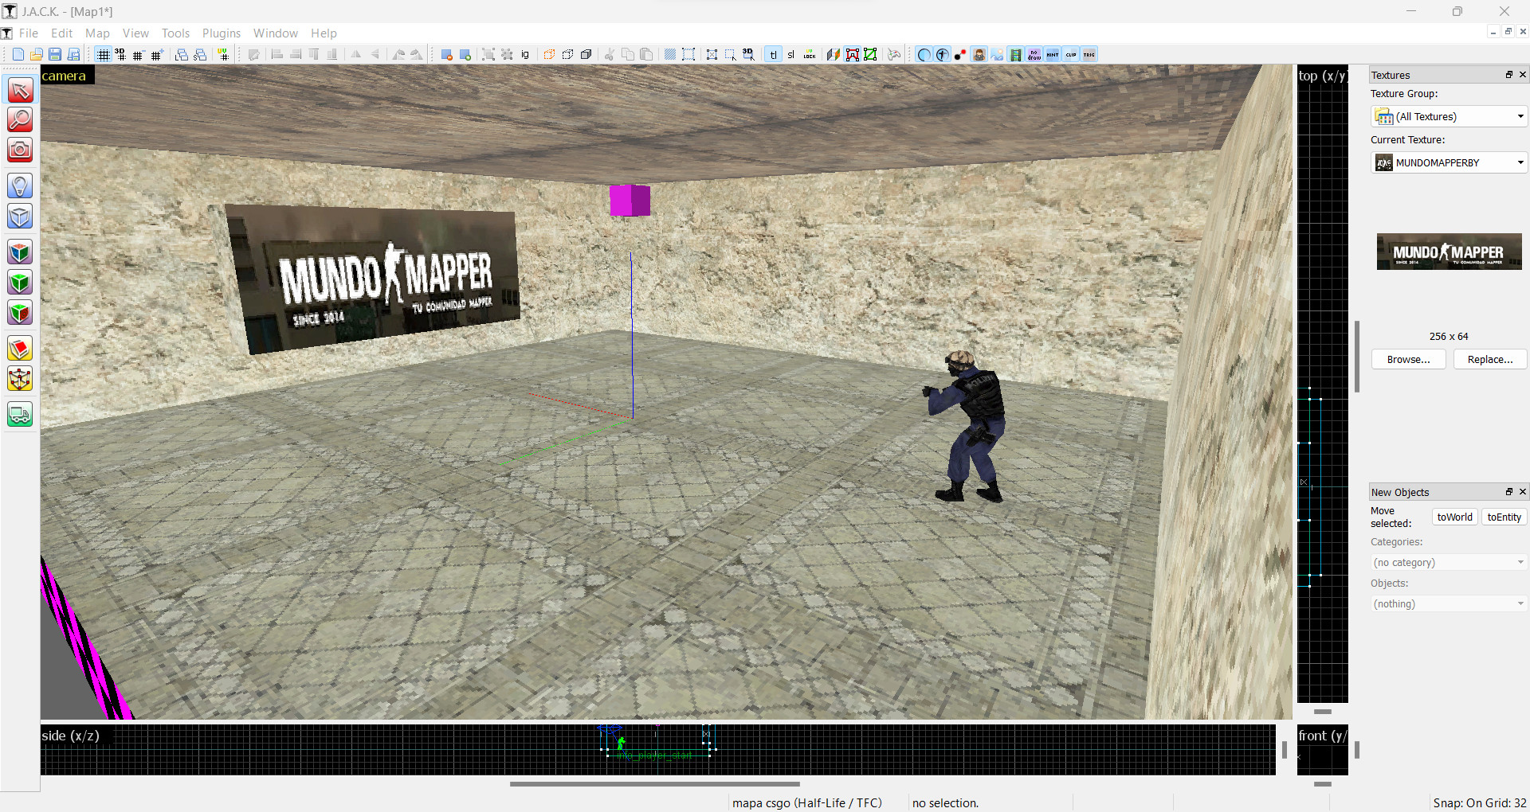Toggle the UV LOCK option
The image size is (1530, 812).
(x=809, y=54)
